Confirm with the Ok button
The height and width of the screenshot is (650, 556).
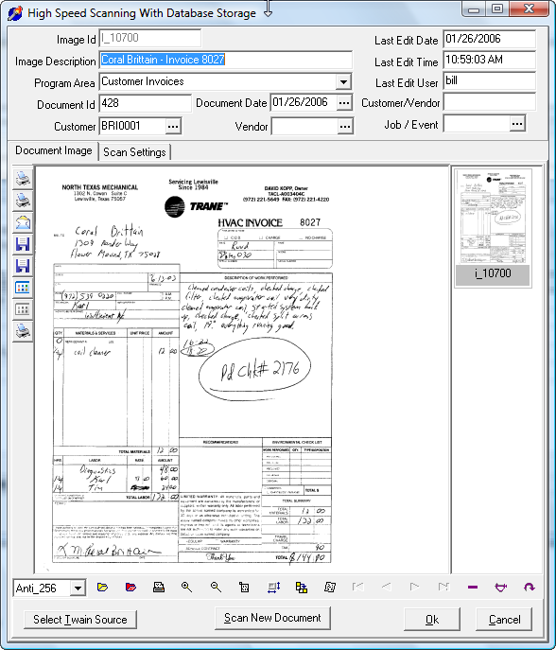point(432,620)
